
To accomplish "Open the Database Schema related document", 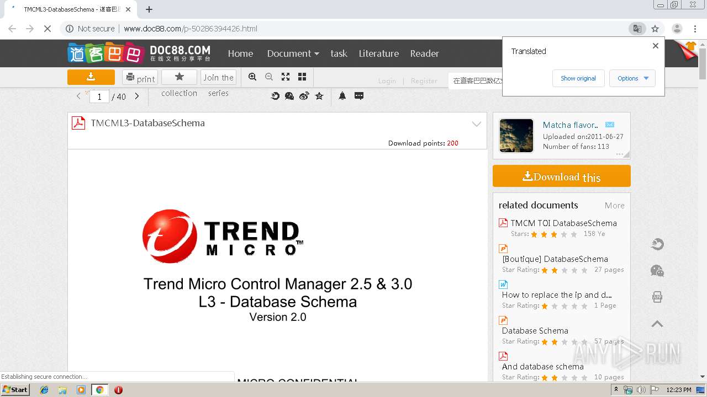I will (535, 331).
